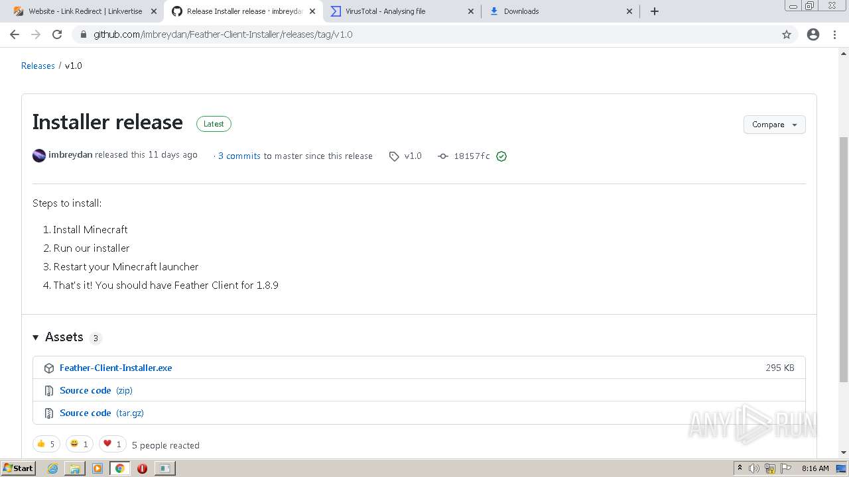Close the Release Installer release tab
This screenshot has width=849, height=477.
(312, 11)
